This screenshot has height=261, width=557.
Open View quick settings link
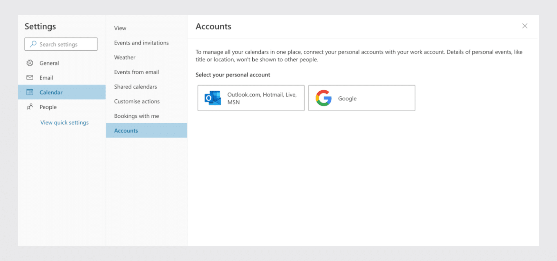coord(64,122)
